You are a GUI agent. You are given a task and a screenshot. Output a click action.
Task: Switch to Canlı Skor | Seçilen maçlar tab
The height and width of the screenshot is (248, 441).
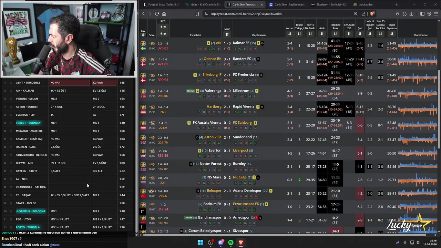click(x=287, y=4)
